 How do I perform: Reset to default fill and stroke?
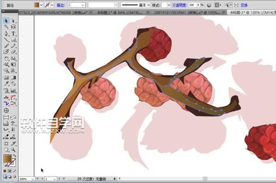click(6, 165)
